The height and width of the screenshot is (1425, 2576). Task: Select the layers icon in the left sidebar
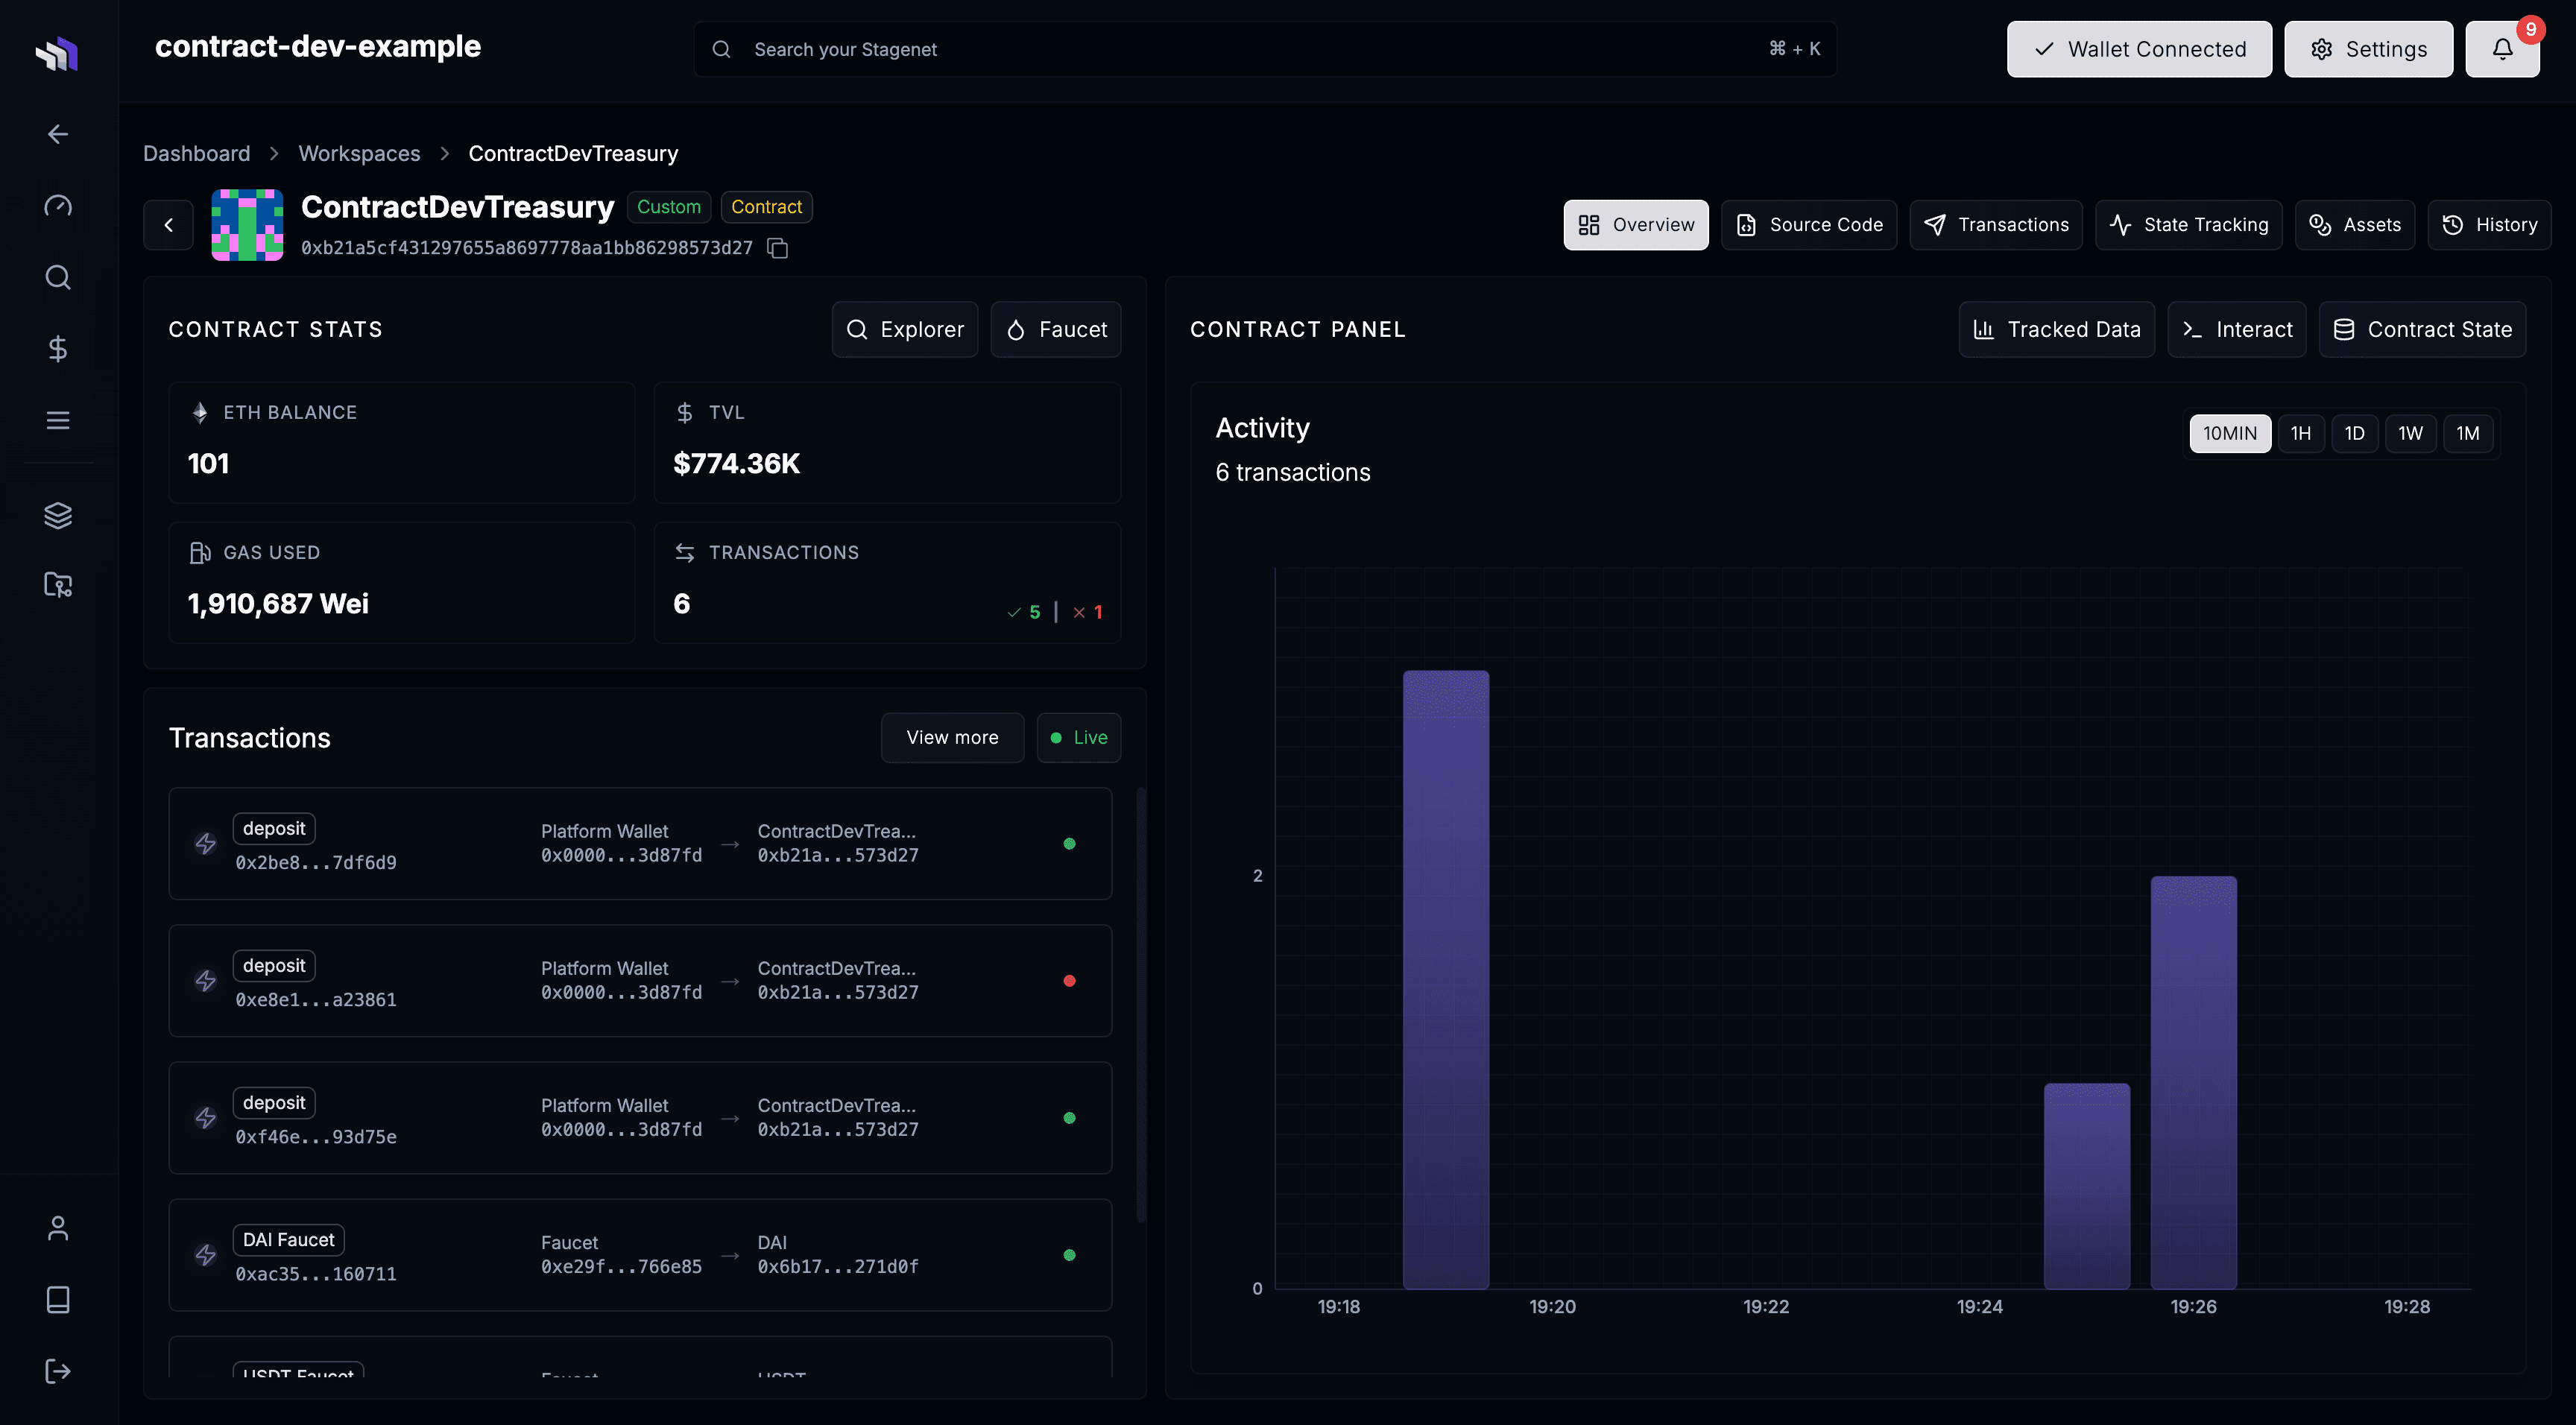pos(57,515)
